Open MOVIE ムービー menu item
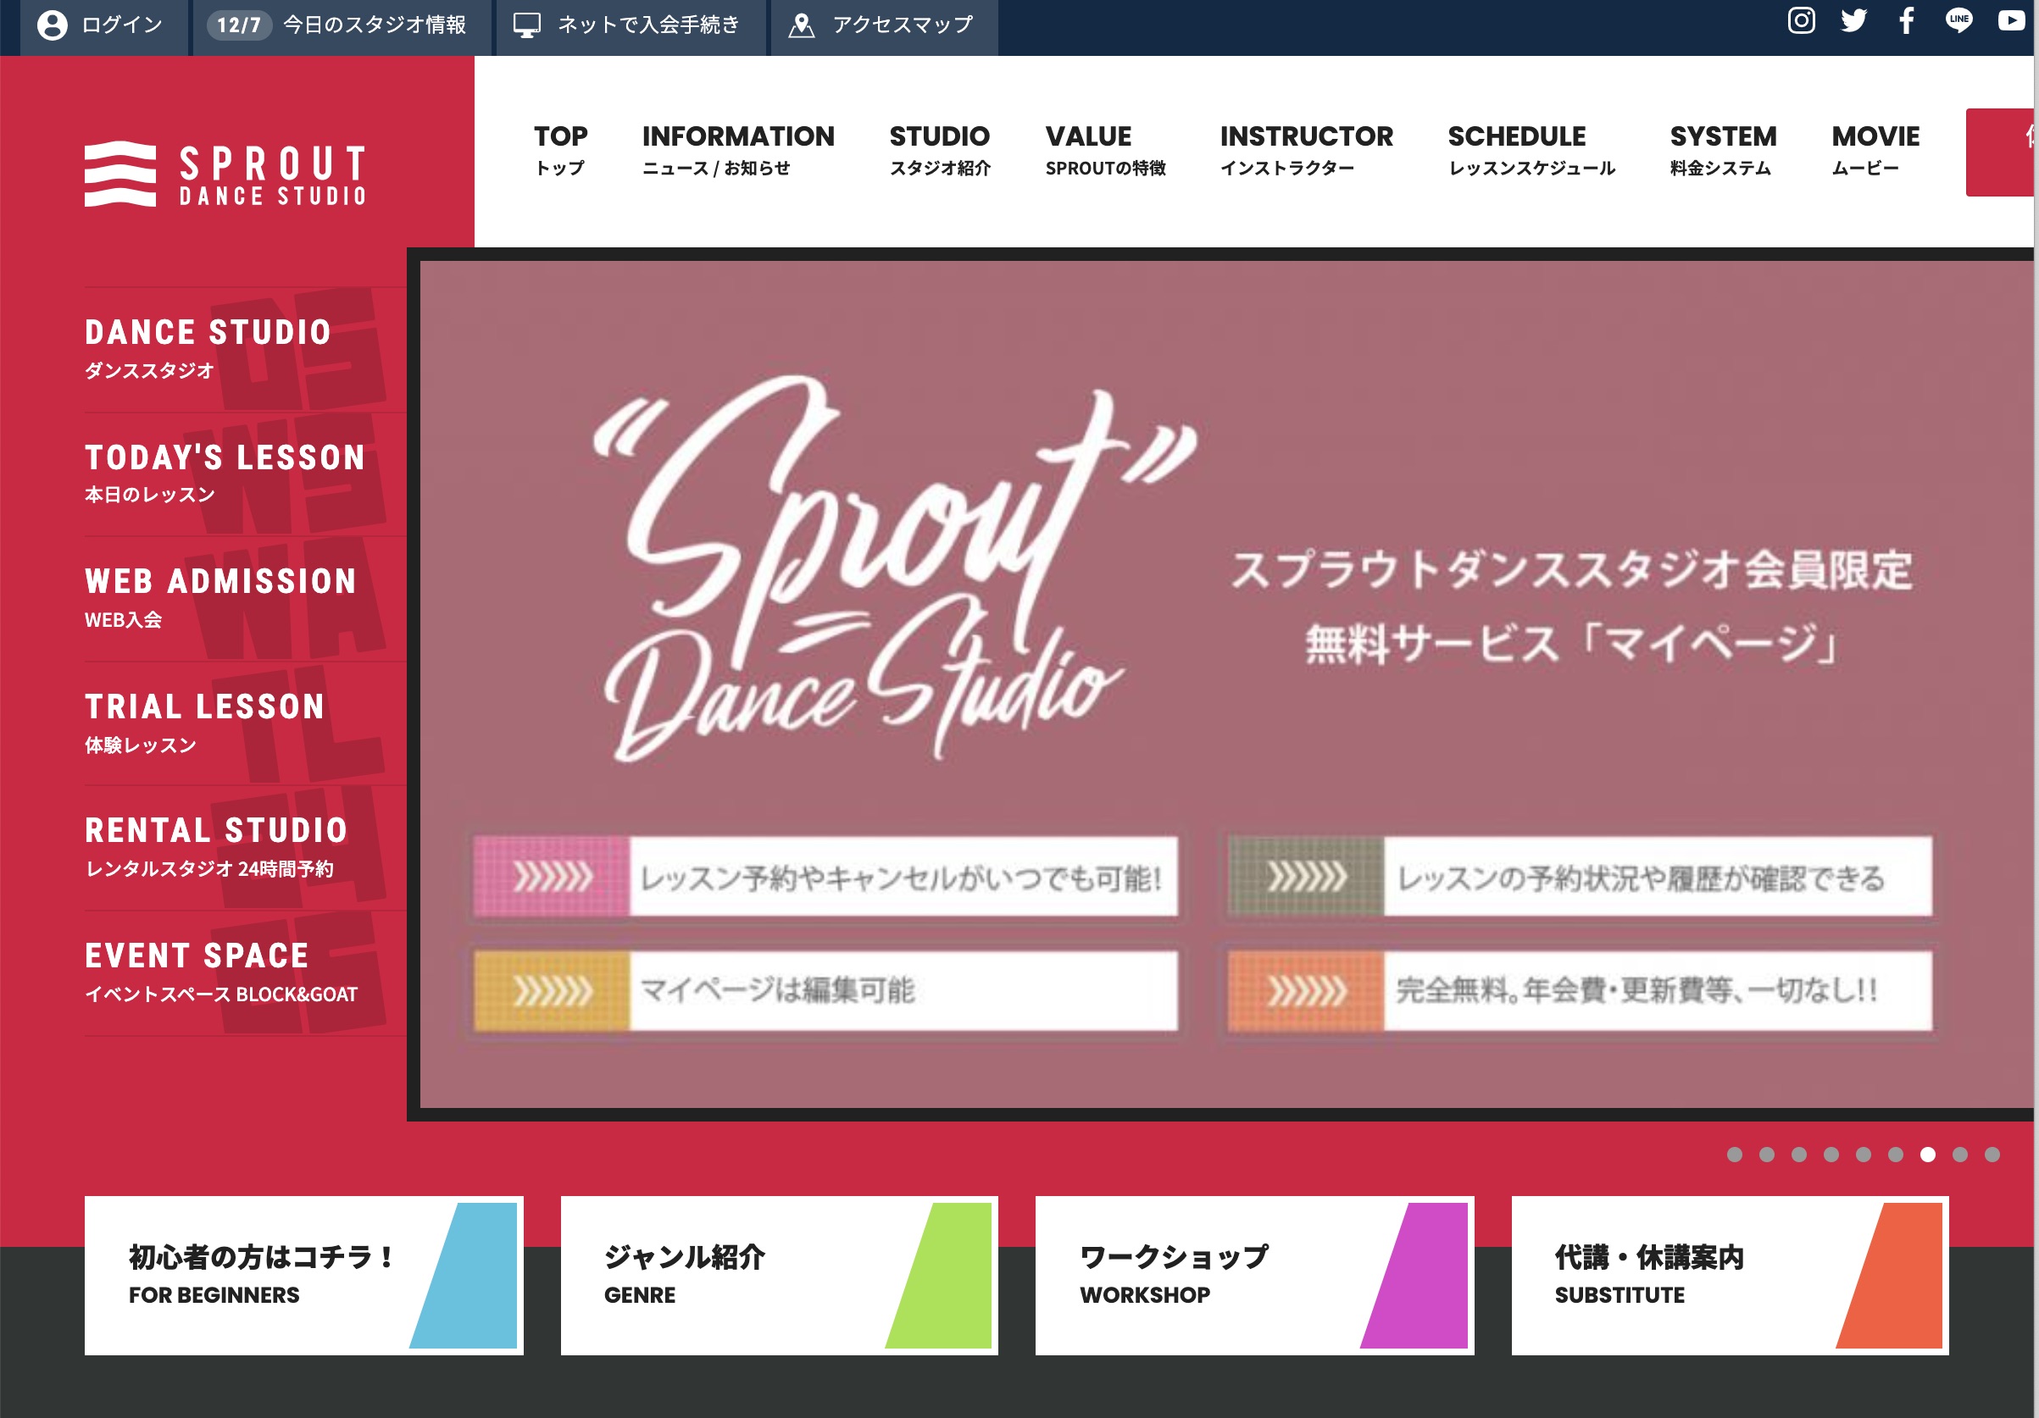The height and width of the screenshot is (1418, 2039). click(x=1875, y=150)
